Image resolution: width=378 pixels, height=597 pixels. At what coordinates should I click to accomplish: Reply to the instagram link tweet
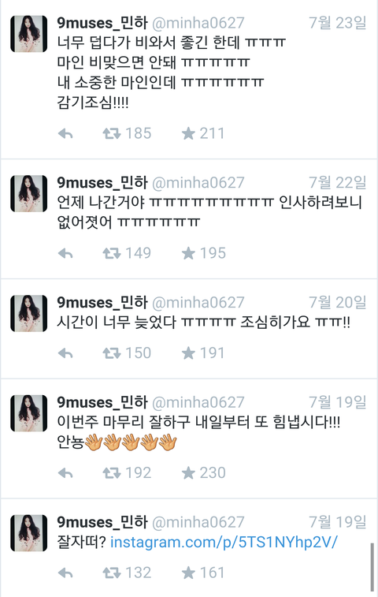pyautogui.click(x=65, y=573)
